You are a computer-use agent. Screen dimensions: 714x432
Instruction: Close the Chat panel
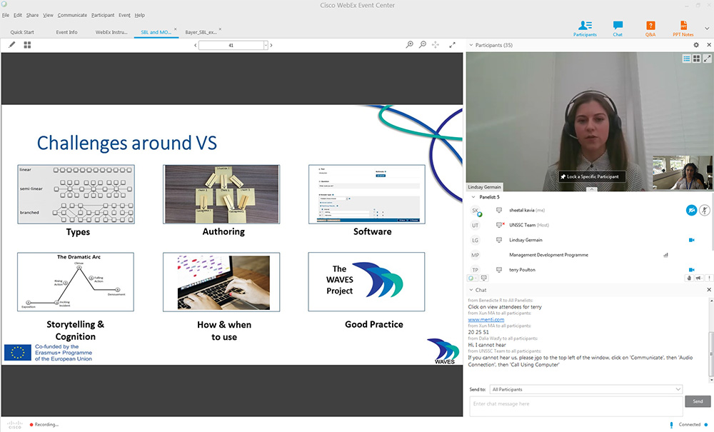708,290
